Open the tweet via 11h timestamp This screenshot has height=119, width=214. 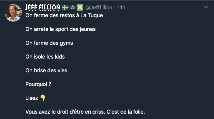tap(121, 8)
